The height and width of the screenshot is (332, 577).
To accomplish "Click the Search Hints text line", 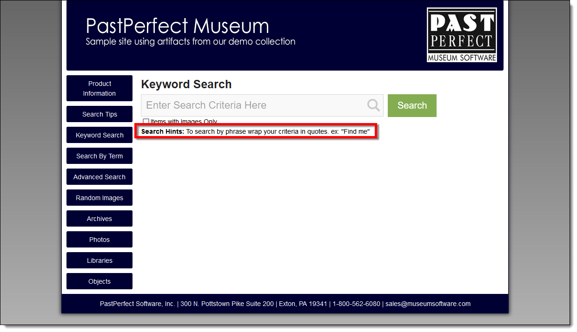I will coord(255,131).
